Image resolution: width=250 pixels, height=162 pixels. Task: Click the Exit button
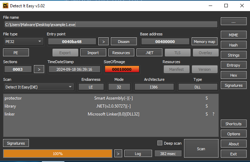234,154
